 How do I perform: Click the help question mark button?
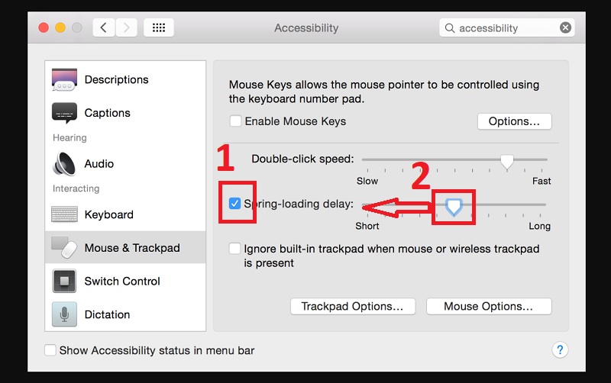pyautogui.click(x=559, y=350)
